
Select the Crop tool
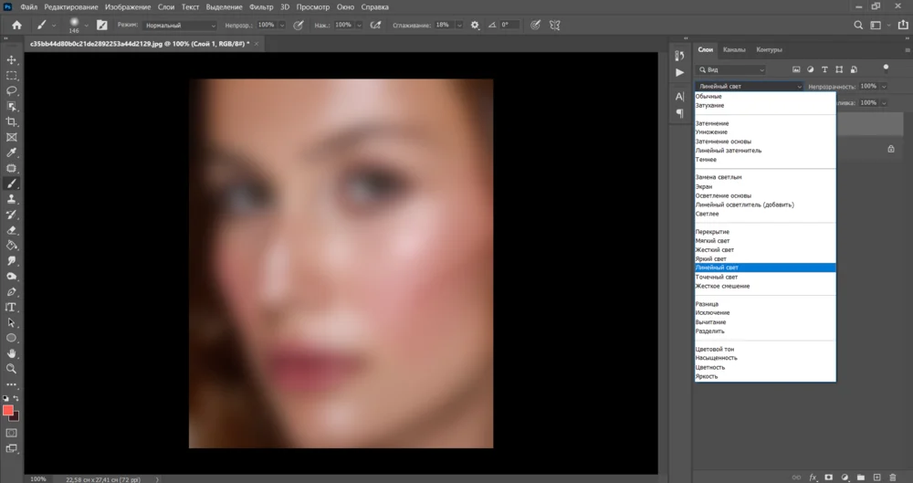click(12, 121)
